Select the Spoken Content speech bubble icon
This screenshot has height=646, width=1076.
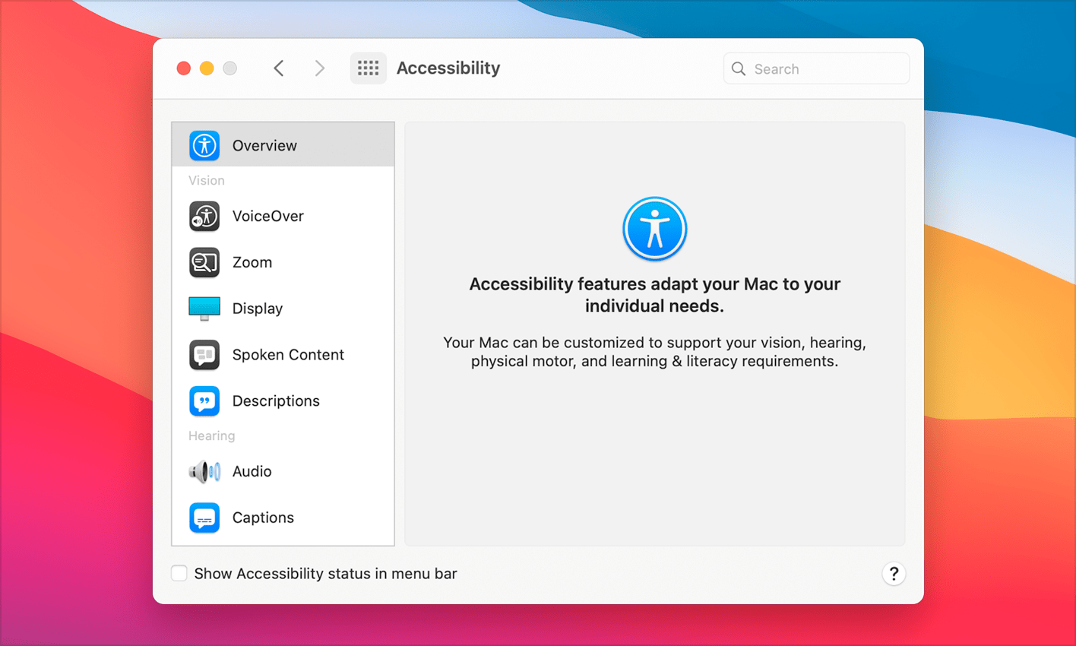tap(204, 355)
